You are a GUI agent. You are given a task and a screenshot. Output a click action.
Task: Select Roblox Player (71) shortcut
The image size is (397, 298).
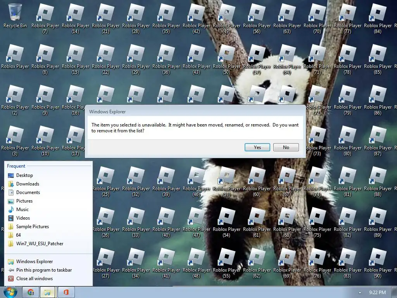[x=317, y=59]
